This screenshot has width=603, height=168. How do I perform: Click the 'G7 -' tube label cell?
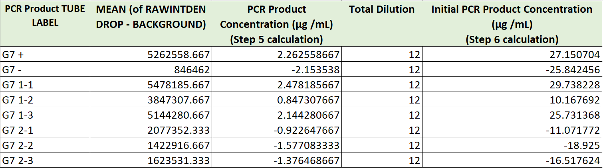45,70
